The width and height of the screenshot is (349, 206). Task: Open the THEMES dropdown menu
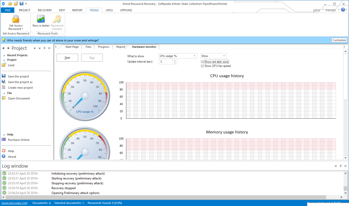(x=332, y=10)
